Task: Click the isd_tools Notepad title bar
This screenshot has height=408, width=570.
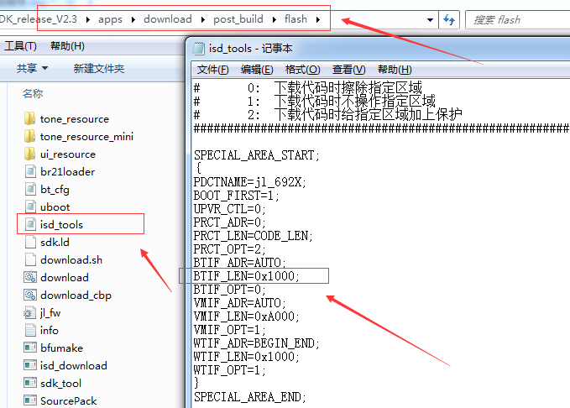Action: point(378,49)
